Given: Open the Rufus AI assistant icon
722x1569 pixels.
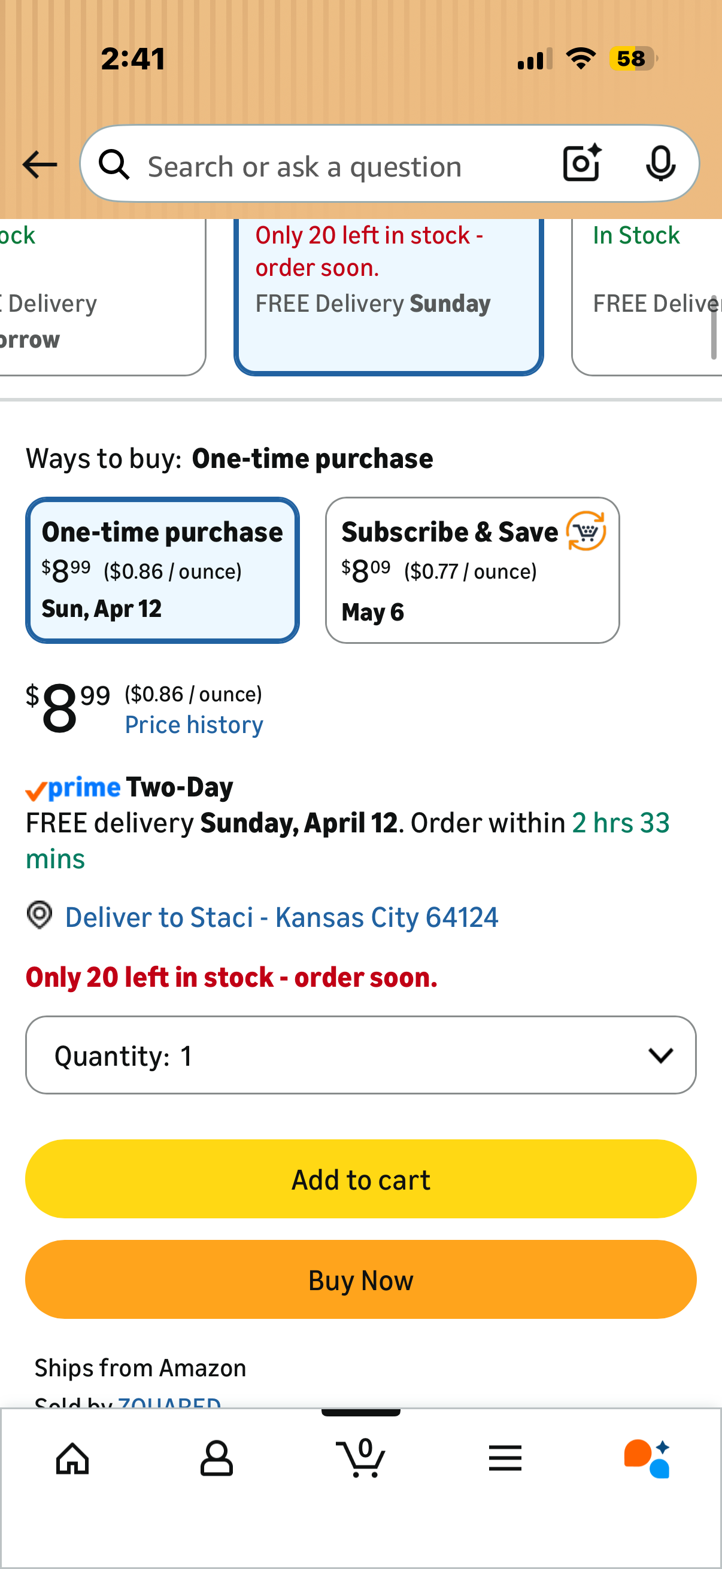Looking at the screenshot, I should 647,1459.
